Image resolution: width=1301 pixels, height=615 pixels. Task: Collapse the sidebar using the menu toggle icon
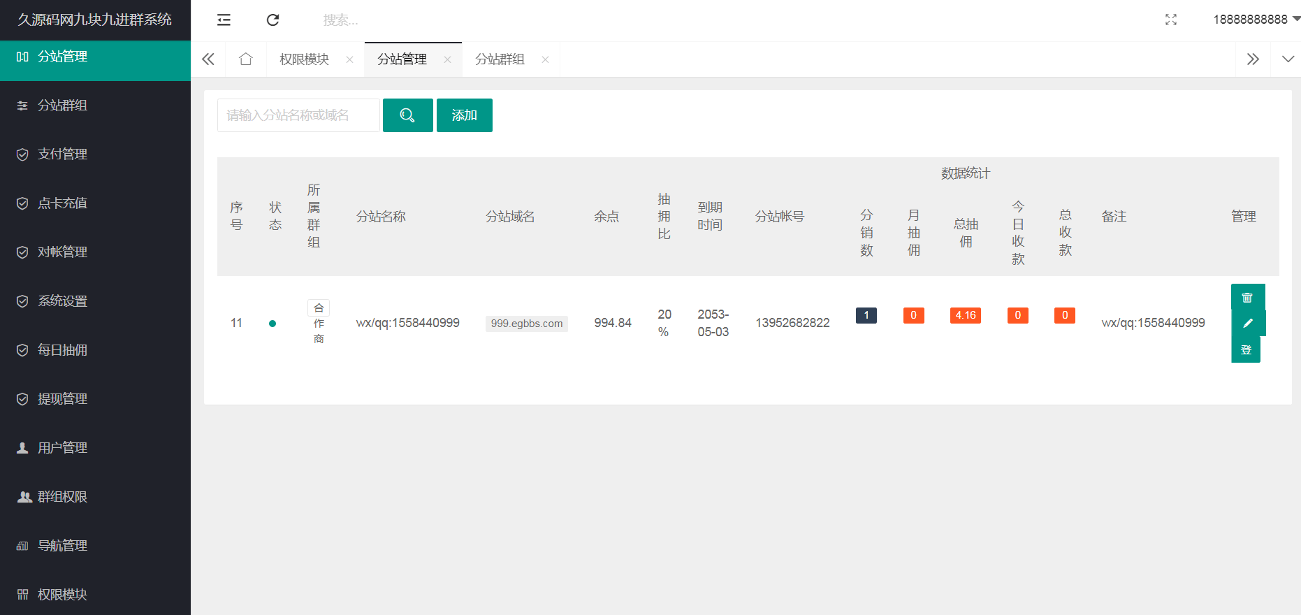[224, 20]
